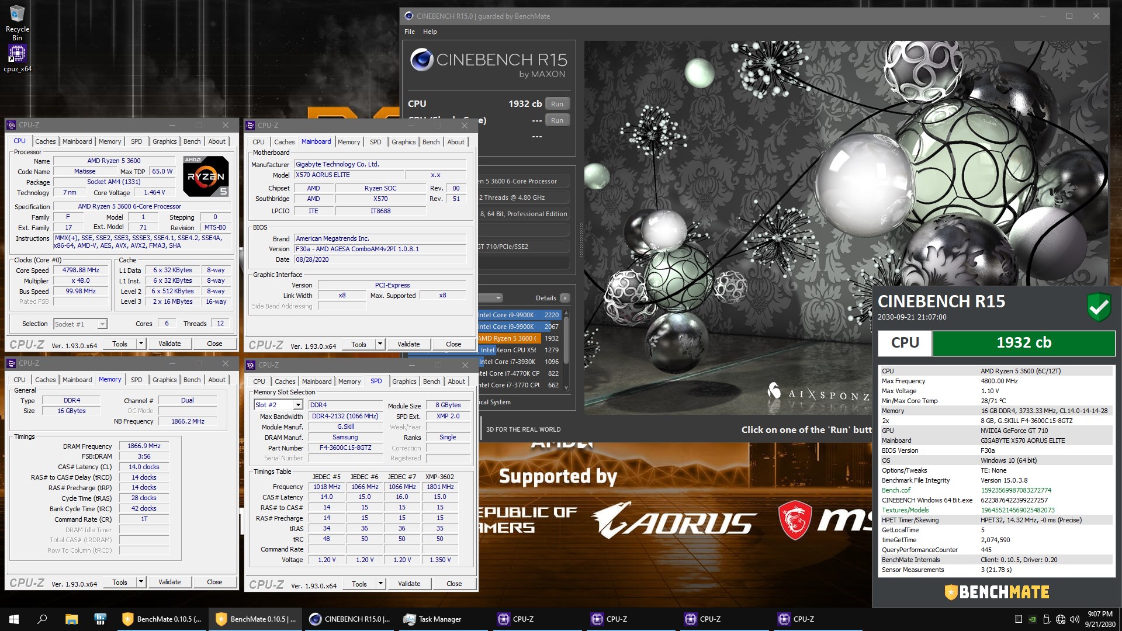This screenshot has width=1122, height=631.
Task: Click the CINEBENCH title bar app icon
Action: click(x=409, y=16)
